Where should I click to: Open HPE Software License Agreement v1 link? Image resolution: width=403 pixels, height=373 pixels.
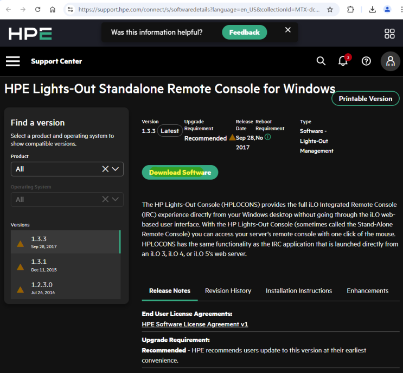click(195, 324)
